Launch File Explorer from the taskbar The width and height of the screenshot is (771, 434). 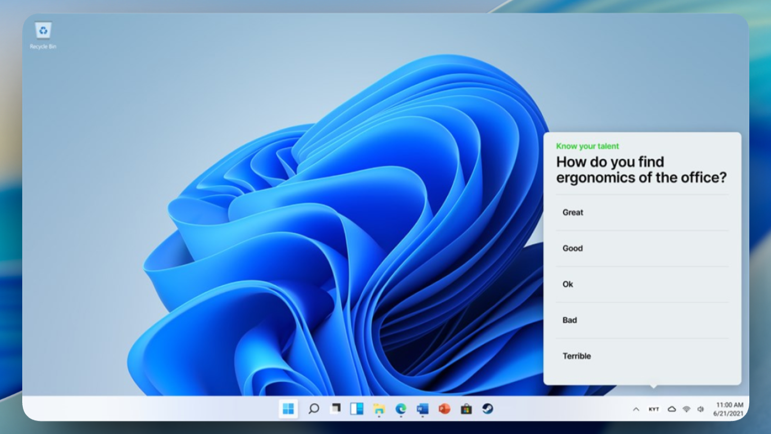click(379, 409)
